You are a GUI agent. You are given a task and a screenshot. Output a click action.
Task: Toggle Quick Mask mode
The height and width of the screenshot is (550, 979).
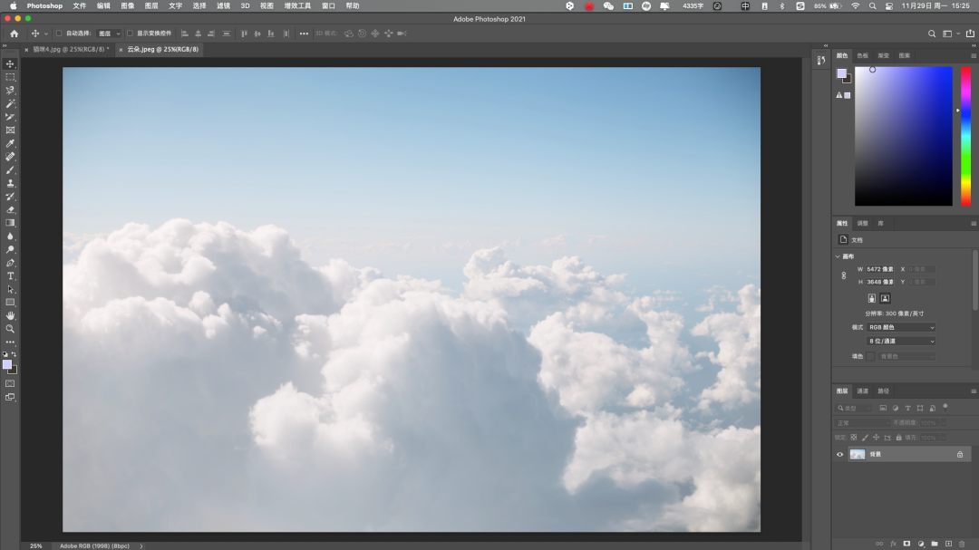click(x=10, y=383)
